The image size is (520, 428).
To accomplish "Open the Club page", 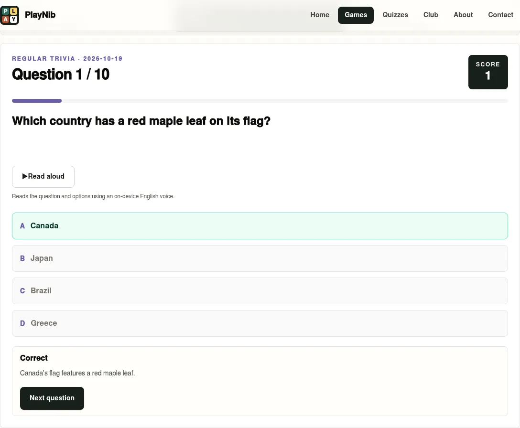I will 431,15.
